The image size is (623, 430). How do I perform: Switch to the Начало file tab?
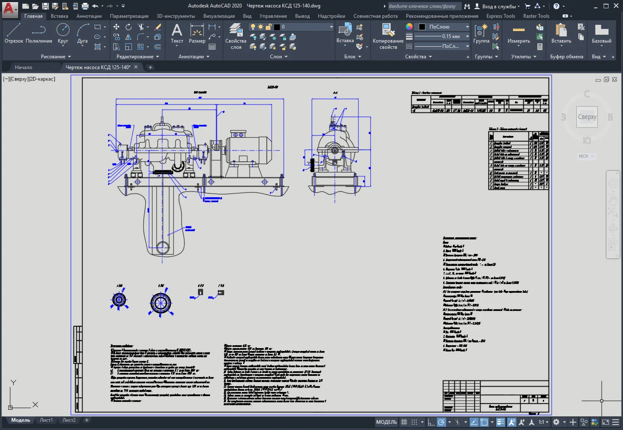tap(23, 67)
